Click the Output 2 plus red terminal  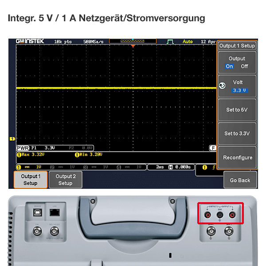[x=207, y=215]
